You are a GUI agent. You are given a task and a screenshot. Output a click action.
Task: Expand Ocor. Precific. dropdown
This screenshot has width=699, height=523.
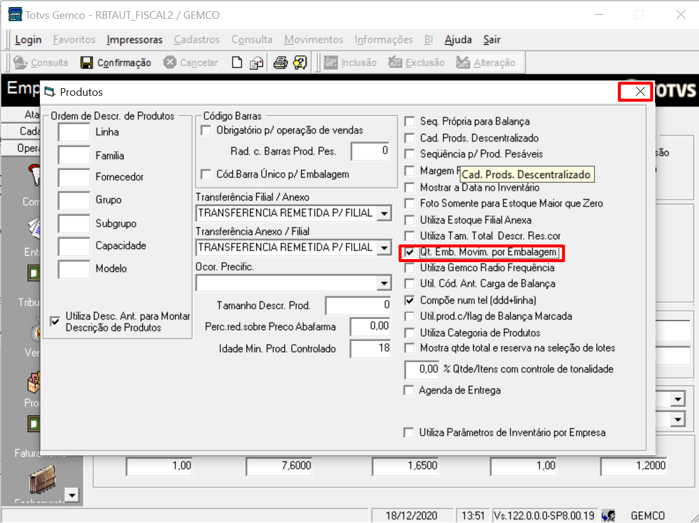click(x=384, y=283)
